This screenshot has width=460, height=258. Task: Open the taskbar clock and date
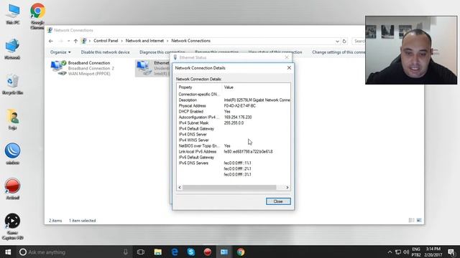coord(433,252)
